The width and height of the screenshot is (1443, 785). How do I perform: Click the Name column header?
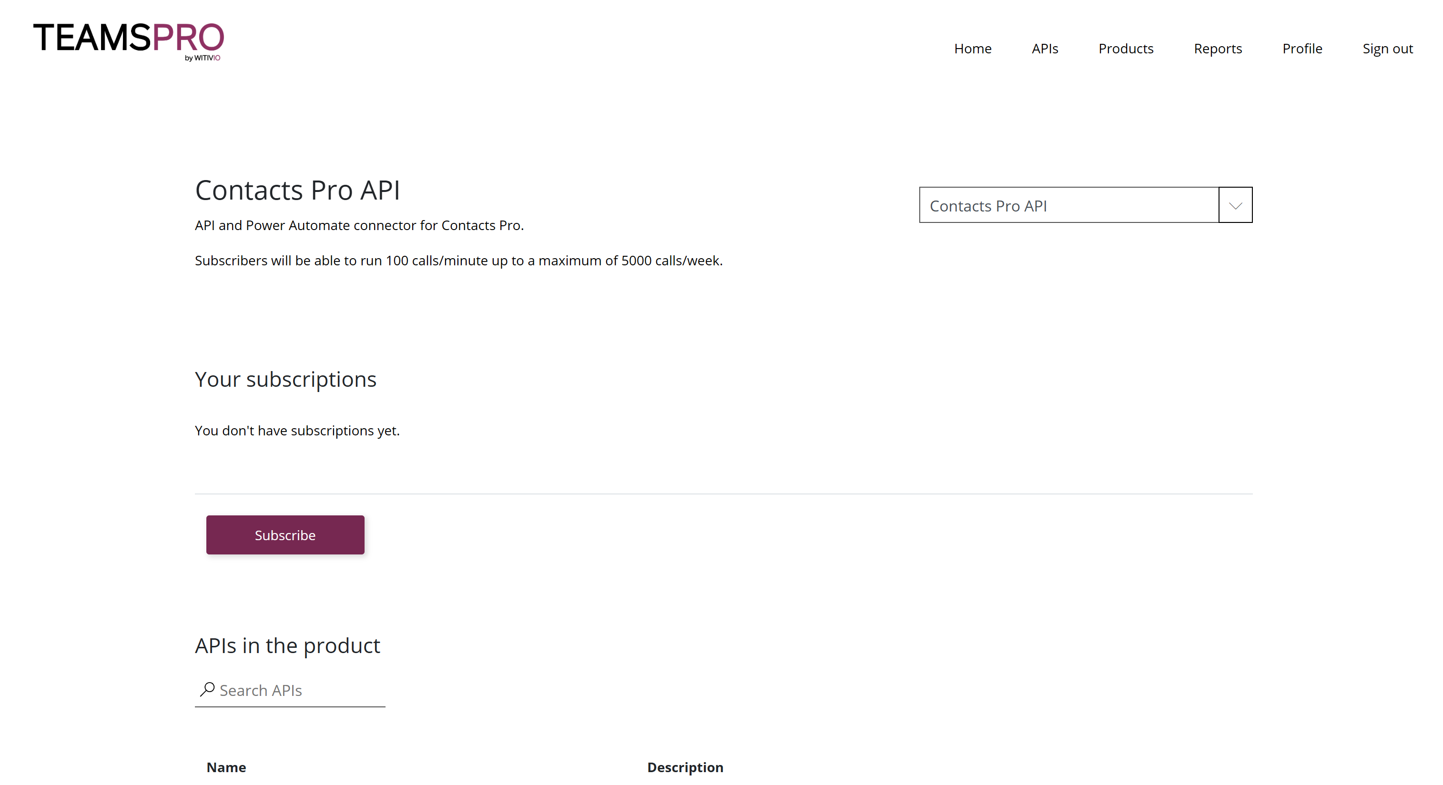pyautogui.click(x=226, y=767)
